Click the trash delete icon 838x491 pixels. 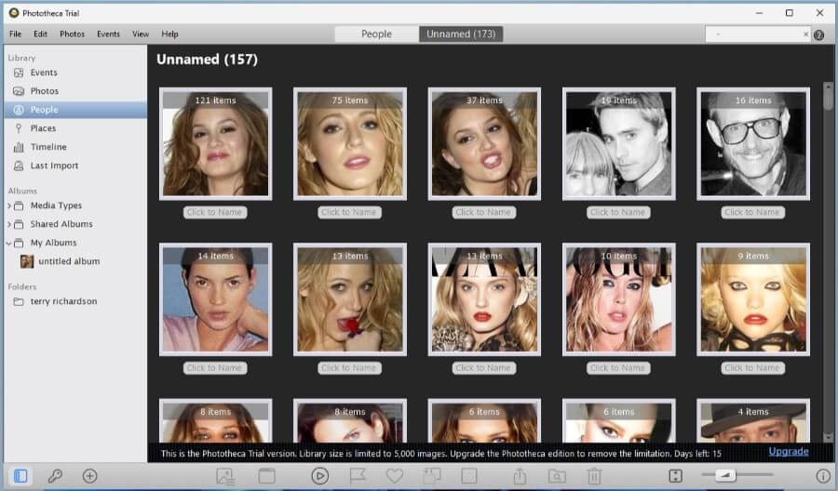pyautogui.click(x=594, y=476)
